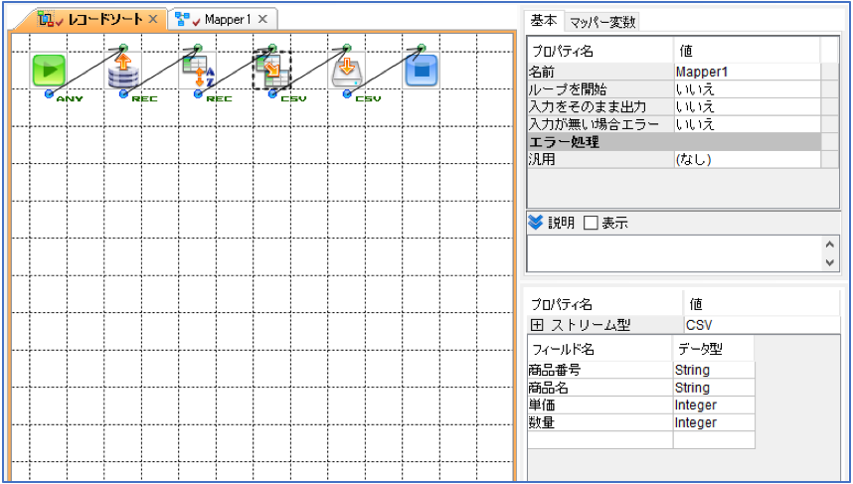Click the 名前 value field Mapper1
853x484 pixels.
coord(747,72)
